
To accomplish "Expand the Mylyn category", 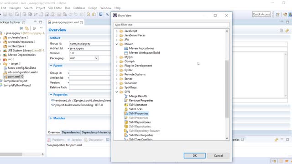I will pos(117,57).
